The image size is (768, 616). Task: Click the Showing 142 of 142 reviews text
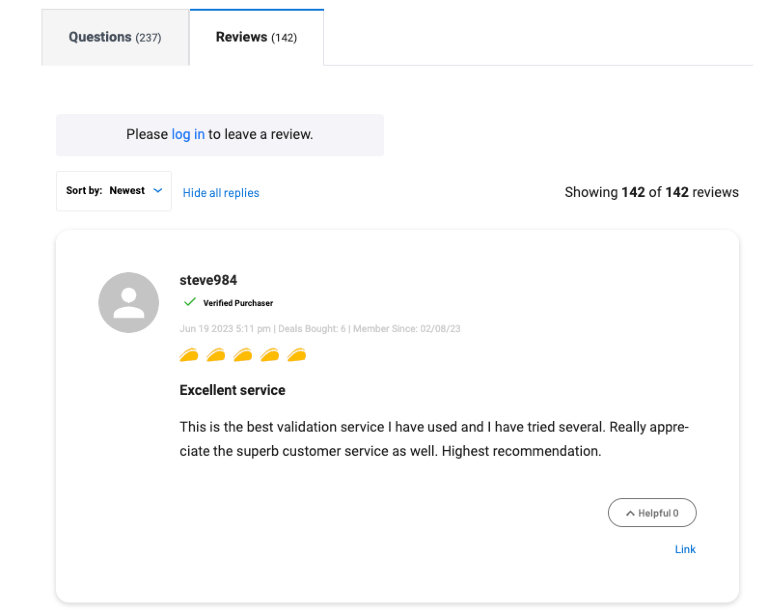pos(652,192)
